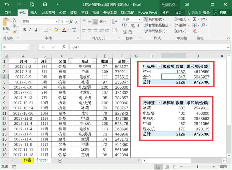Click the 删除 cells button
The image size is (232, 170).
point(182,25)
